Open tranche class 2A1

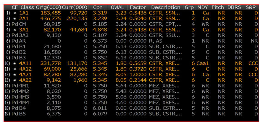tap(24, 19)
